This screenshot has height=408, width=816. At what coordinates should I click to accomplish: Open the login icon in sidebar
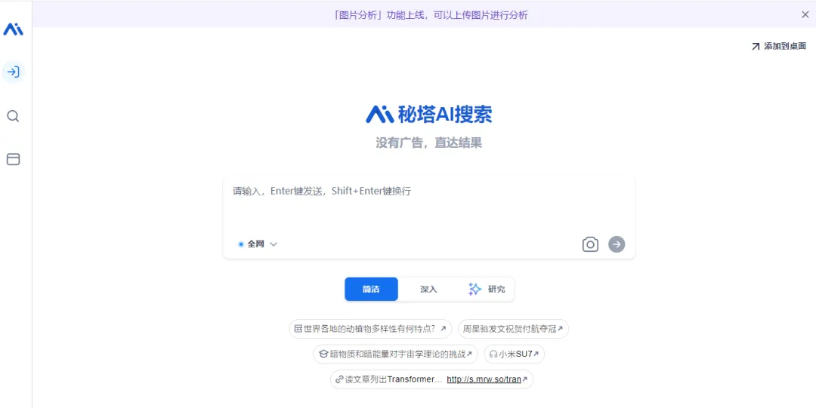pyautogui.click(x=13, y=72)
